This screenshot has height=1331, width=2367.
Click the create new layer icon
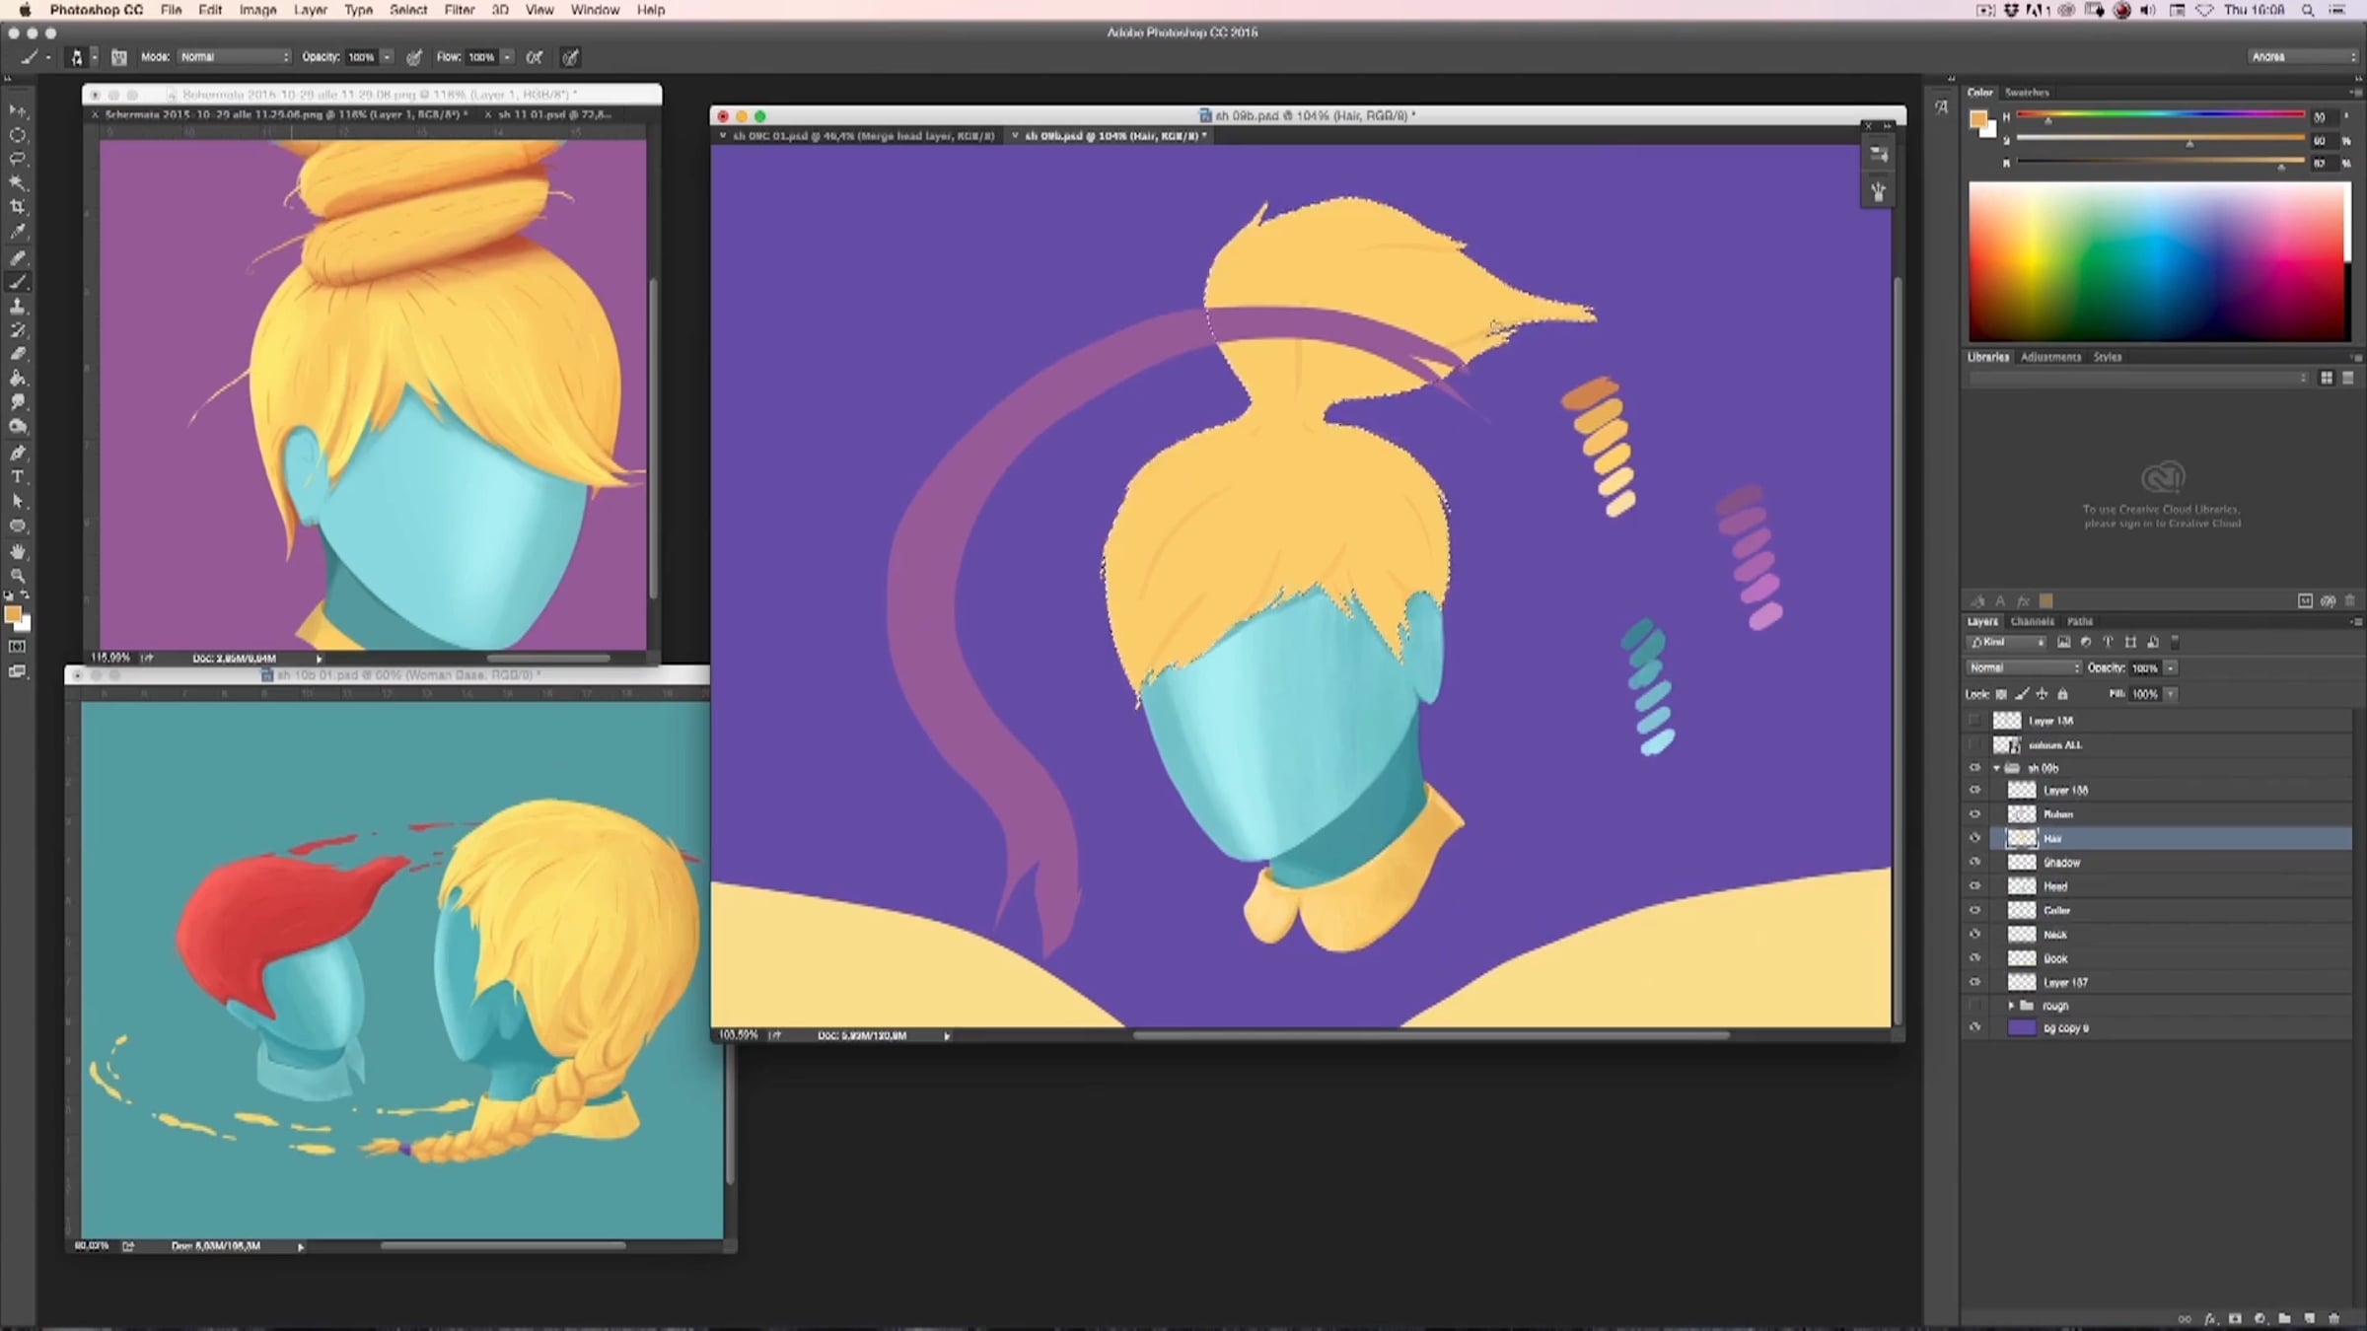point(2309,1318)
